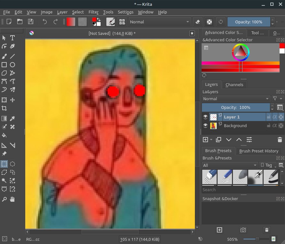
Task: Create a new document
Action: click(x=9, y=22)
